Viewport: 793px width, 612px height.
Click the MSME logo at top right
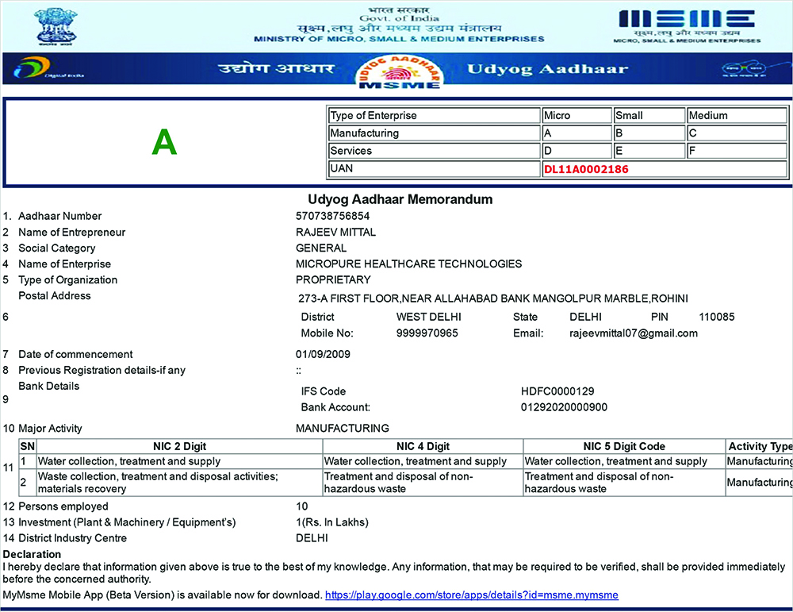coord(687,26)
